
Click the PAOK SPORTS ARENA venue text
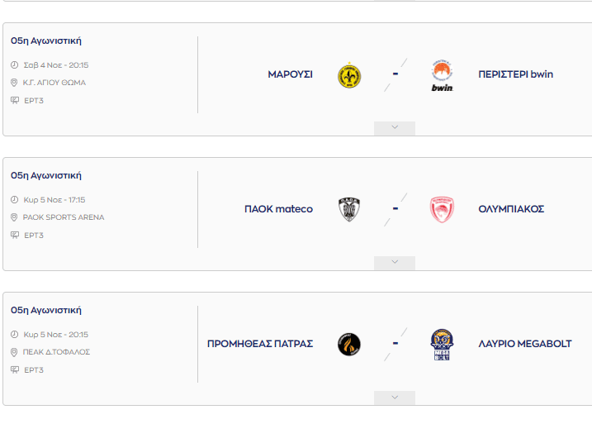click(64, 217)
